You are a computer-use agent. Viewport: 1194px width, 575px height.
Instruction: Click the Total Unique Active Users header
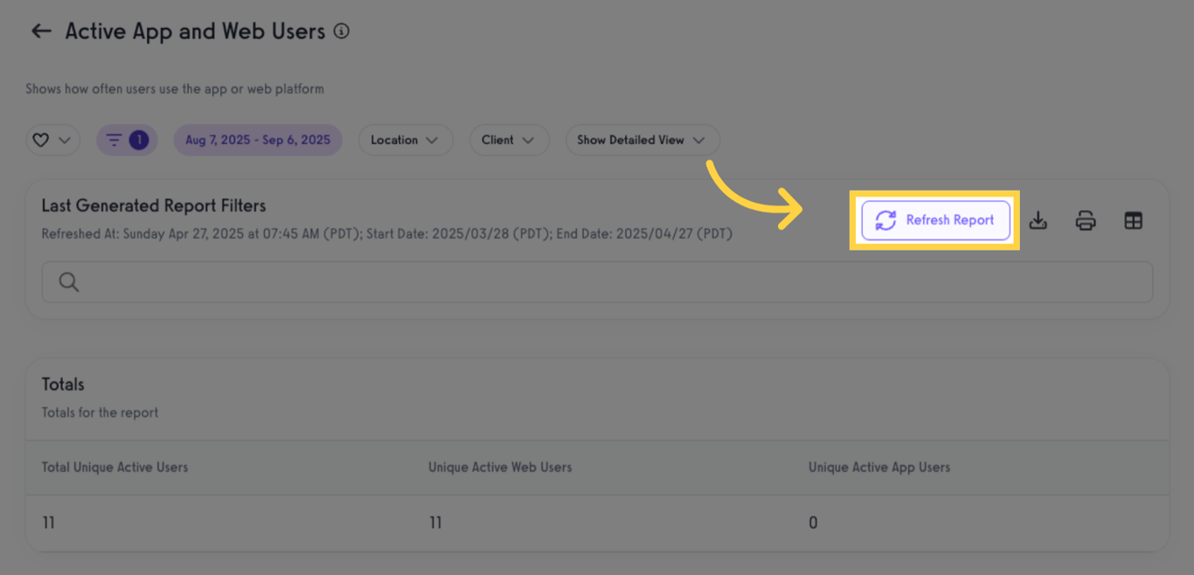point(115,468)
